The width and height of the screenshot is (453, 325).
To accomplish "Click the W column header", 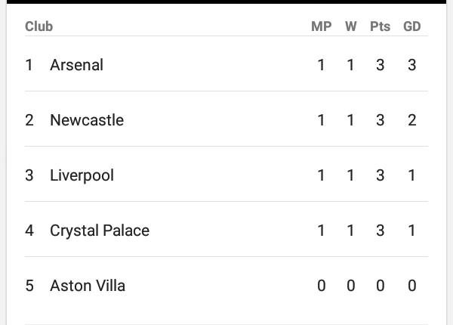I will click(x=350, y=26).
